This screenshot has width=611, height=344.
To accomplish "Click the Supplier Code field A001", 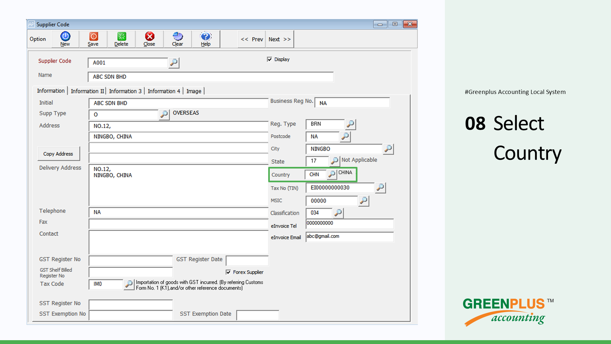I will point(128,63).
